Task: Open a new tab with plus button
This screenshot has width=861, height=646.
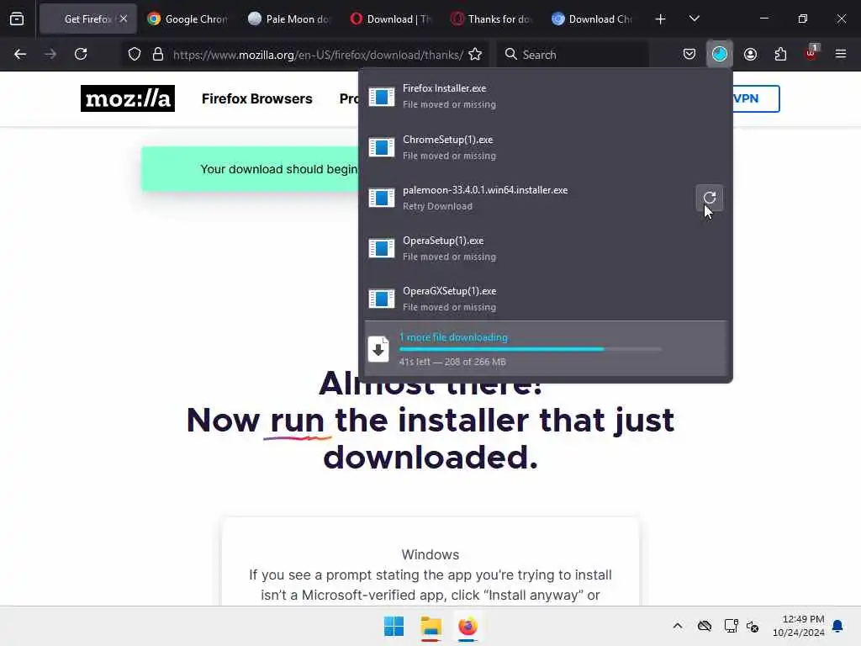Action: pos(661,19)
